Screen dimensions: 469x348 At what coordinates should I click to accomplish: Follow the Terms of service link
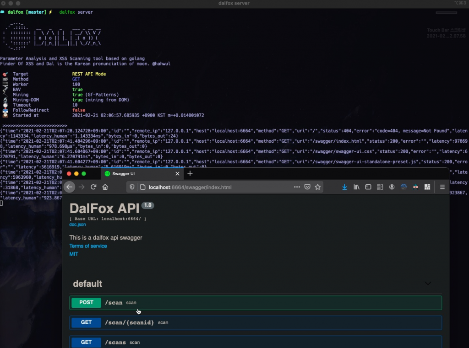tap(88, 246)
